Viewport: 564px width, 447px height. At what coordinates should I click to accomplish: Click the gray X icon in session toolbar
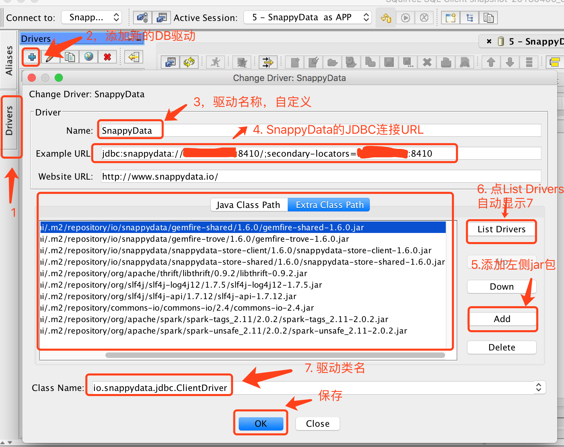427,62
